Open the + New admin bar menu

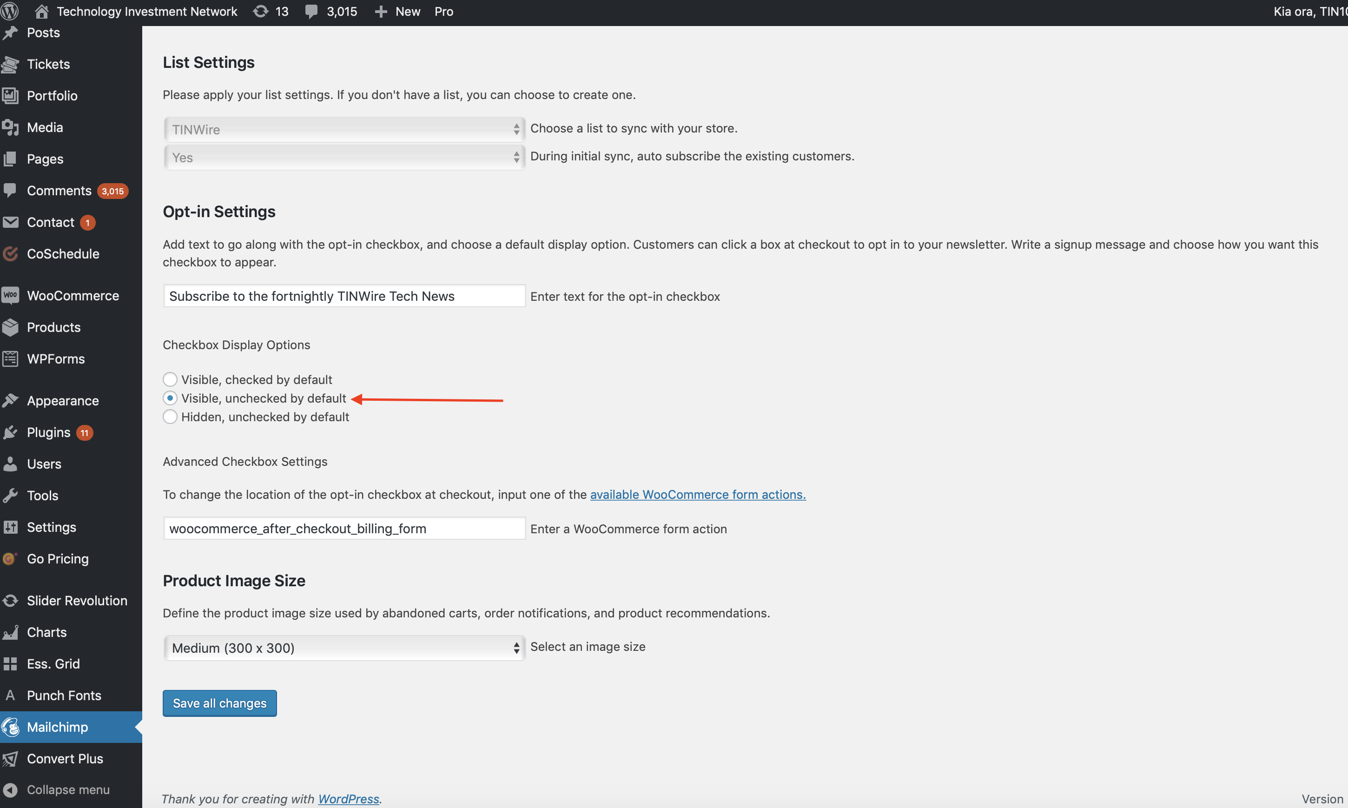click(x=398, y=11)
